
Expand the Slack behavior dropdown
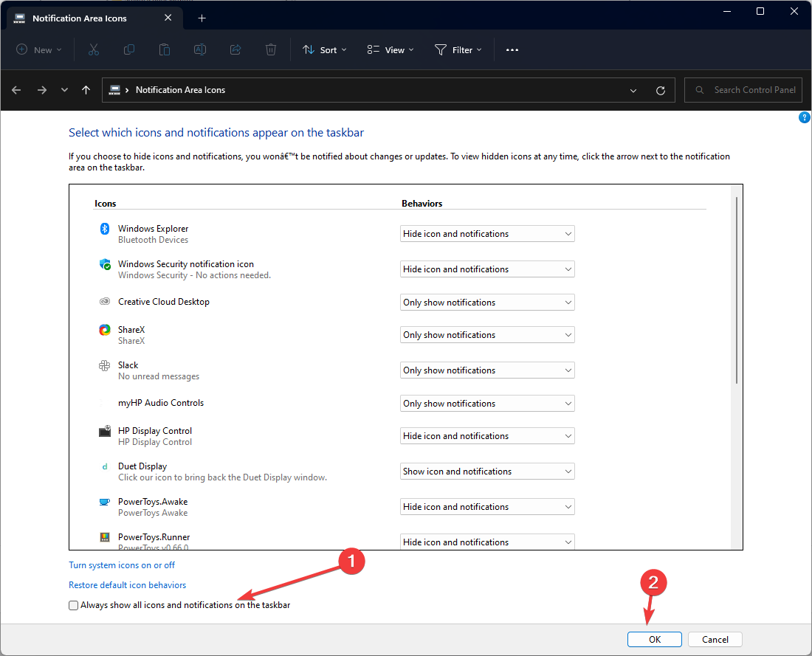pos(487,370)
